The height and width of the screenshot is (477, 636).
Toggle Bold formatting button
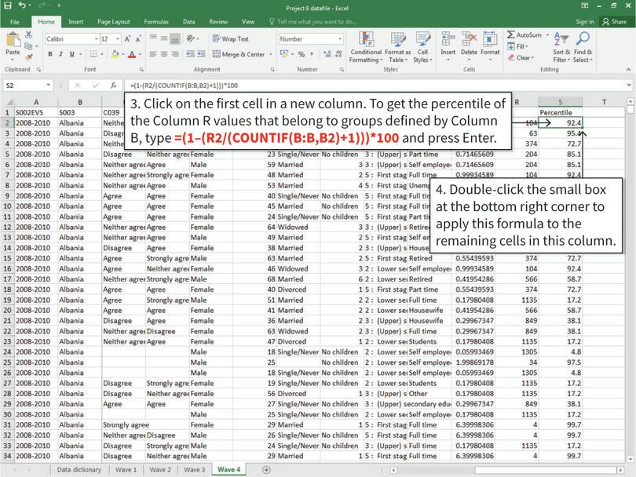[x=49, y=54]
